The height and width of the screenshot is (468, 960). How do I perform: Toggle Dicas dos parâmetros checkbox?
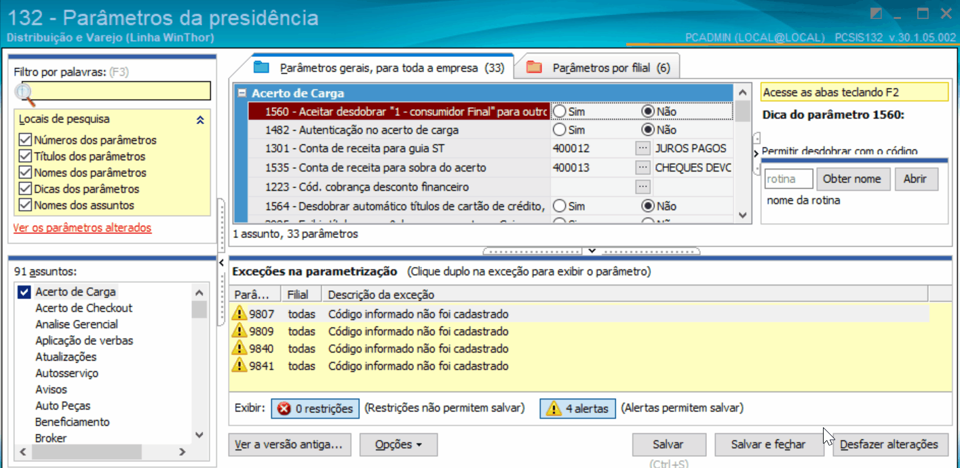click(x=25, y=189)
